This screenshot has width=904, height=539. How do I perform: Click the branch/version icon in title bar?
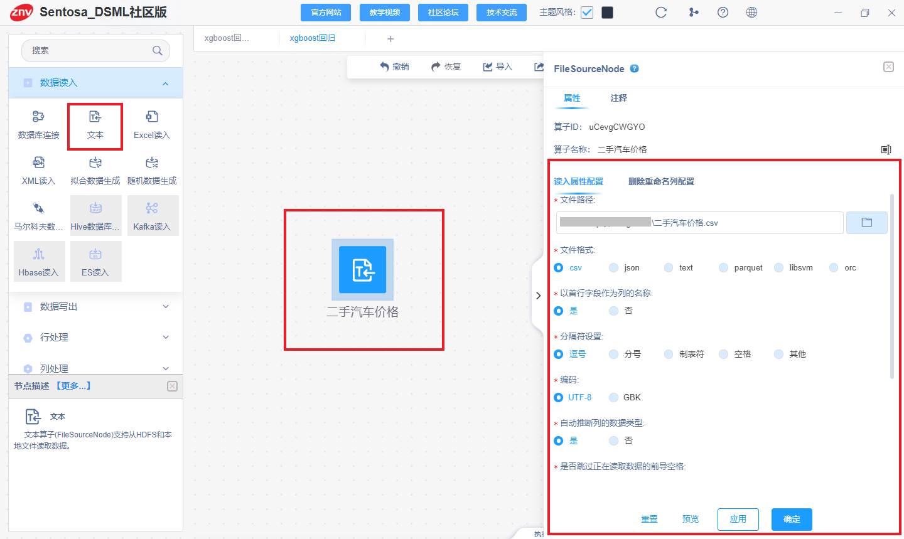tap(693, 13)
